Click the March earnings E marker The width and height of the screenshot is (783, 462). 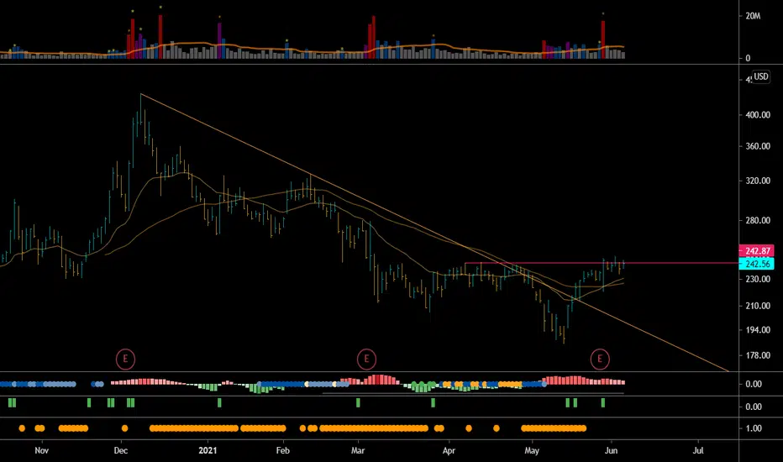tap(366, 359)
